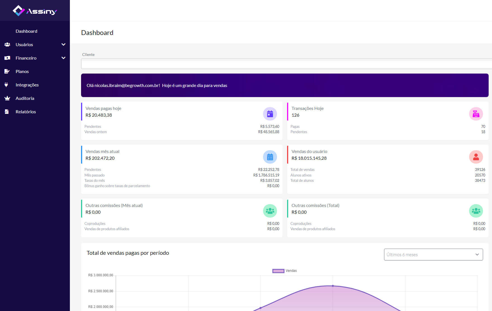The width and height of the screenshot is (492, 311).
Task: Open the Relatórios section link
Action: [x=26, y=112]
